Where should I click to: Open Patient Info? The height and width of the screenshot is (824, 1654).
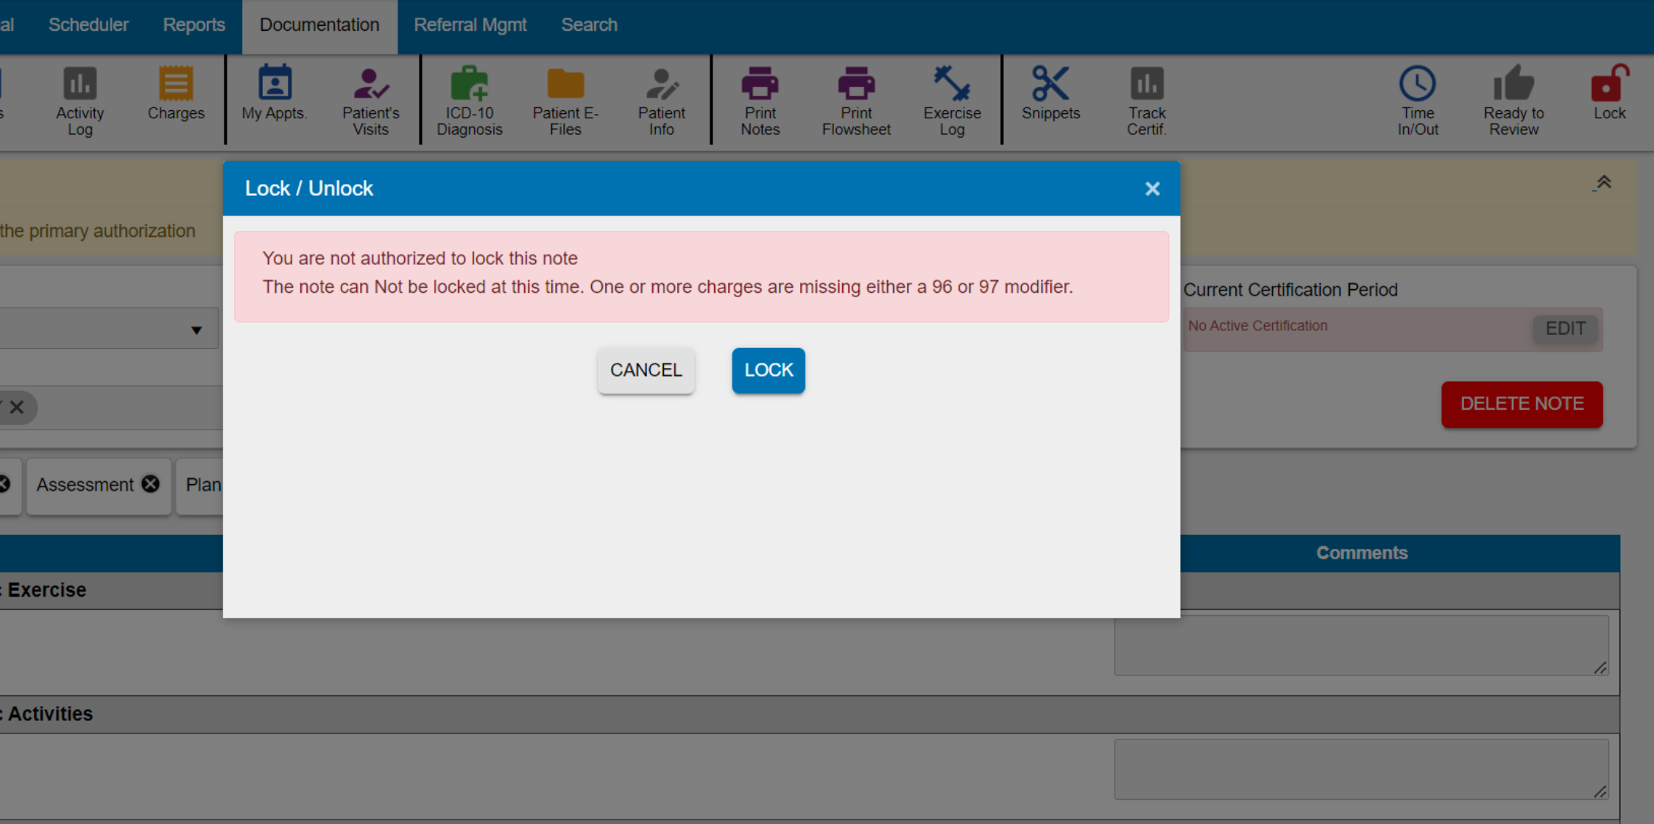coord(661,99)
